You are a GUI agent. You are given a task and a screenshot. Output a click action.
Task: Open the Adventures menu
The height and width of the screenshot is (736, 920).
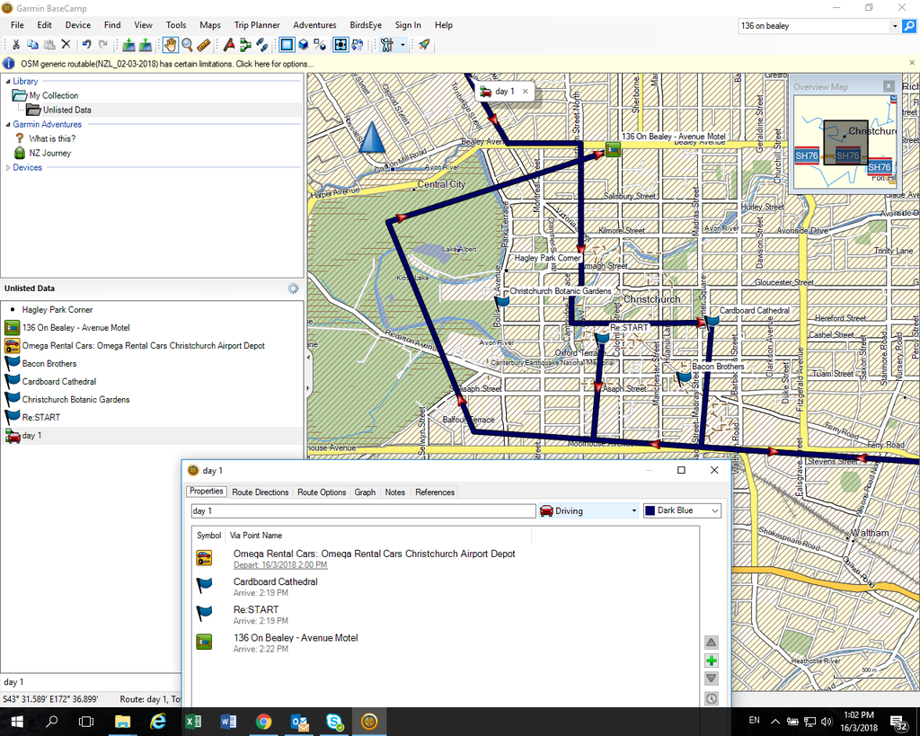[314, 25]
